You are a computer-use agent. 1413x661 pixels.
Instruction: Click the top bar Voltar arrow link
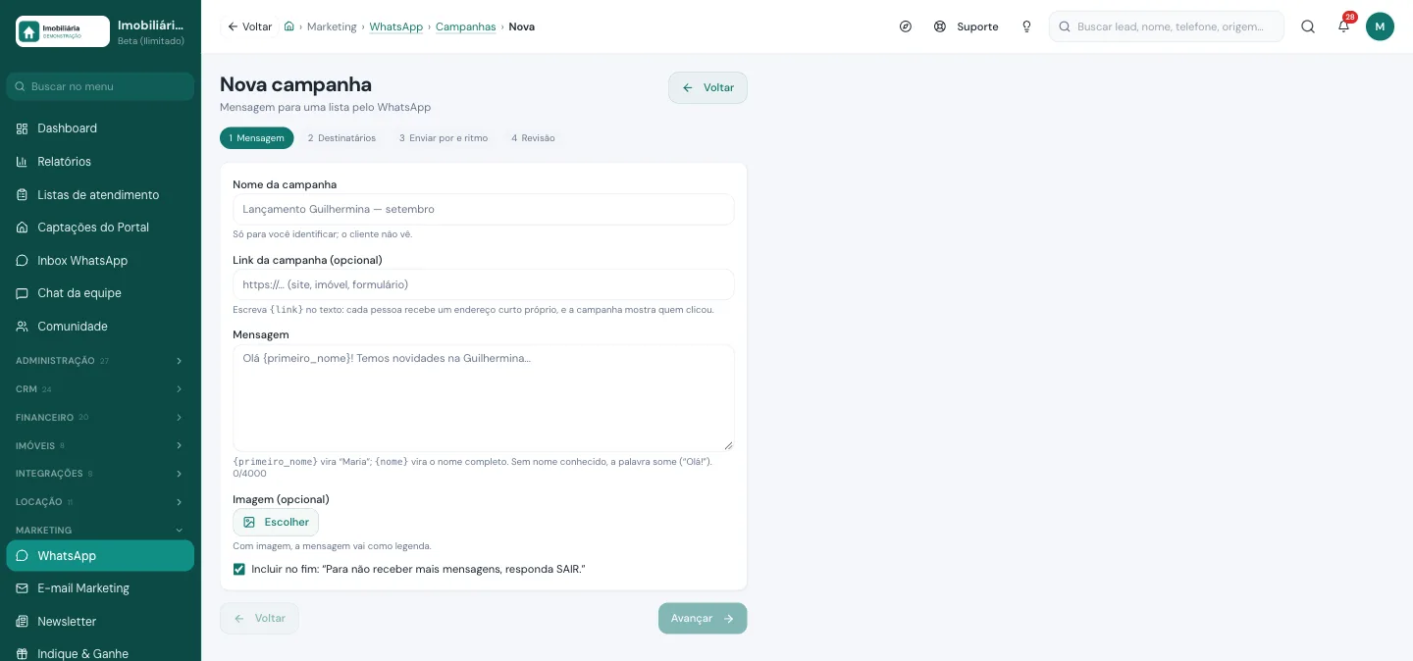[x=249, y=26]
